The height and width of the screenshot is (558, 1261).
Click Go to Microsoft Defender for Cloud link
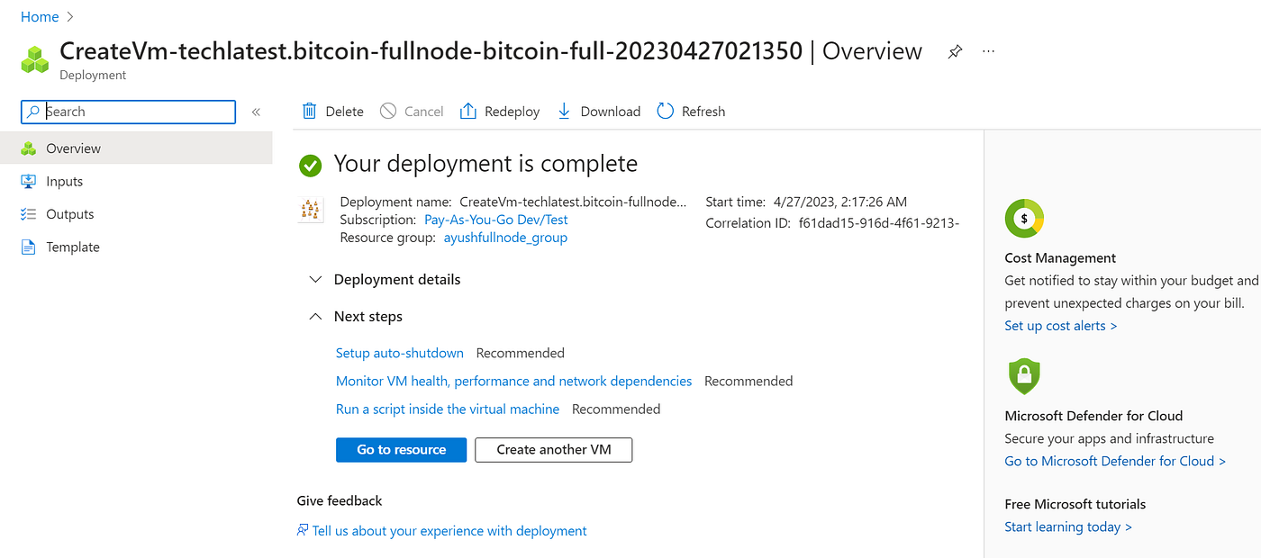point(1115,461)
